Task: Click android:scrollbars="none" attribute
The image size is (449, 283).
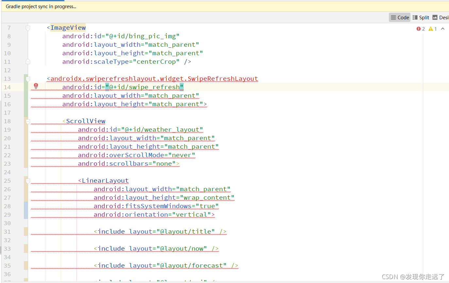Action: click(x=127, y=164)
